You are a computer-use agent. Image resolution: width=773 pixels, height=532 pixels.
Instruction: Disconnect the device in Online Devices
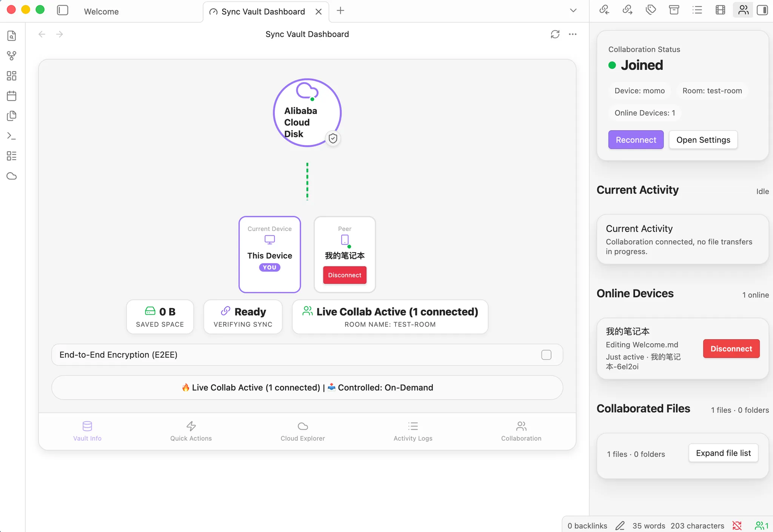tap(731, 349)
